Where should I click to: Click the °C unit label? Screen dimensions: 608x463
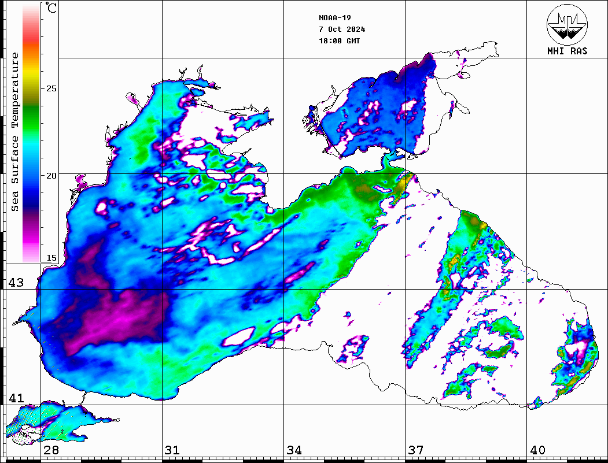(x=51, y=8)
